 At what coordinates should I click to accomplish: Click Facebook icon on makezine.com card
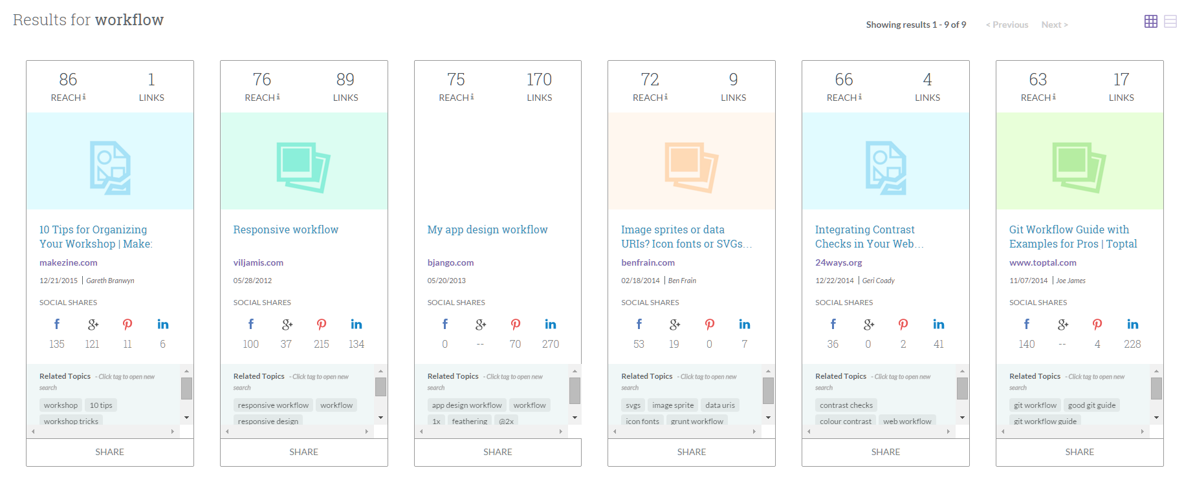pyautogui.click(x=57, y=324)
